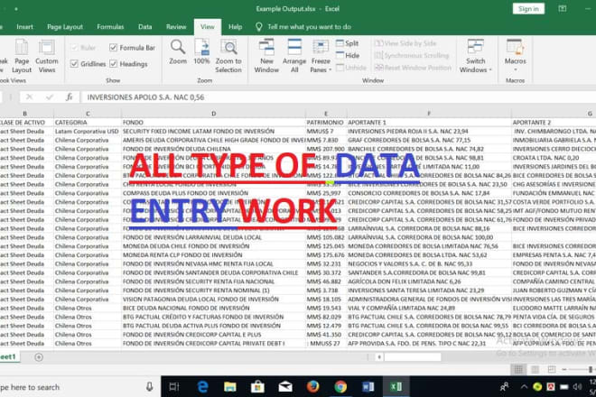The width and height of the screenshot is (596, 397).
Task: Open the Help tab
Action: (236, 26)
